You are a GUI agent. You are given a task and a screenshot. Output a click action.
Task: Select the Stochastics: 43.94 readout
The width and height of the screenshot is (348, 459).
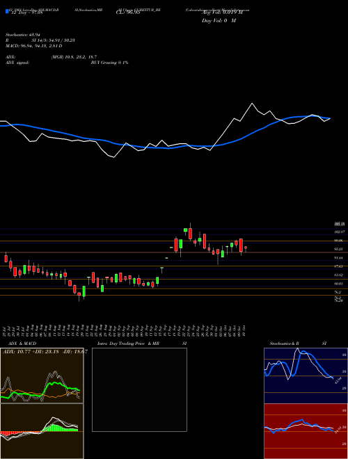coord(22,35)
